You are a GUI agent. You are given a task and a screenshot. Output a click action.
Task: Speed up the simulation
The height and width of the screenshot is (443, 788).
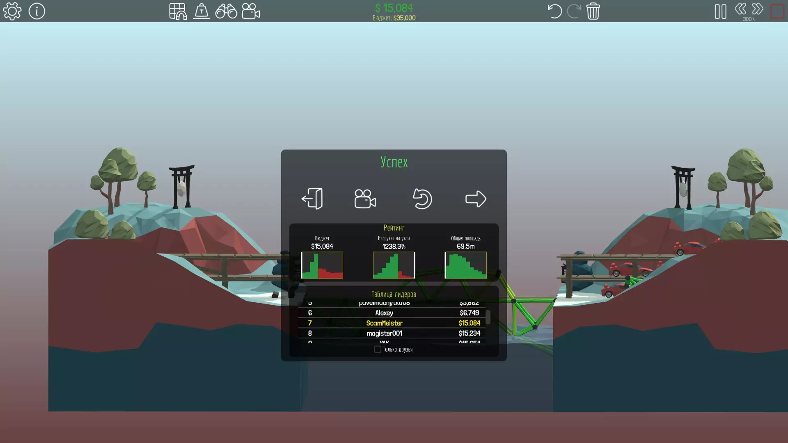click(x=758, y=9)
